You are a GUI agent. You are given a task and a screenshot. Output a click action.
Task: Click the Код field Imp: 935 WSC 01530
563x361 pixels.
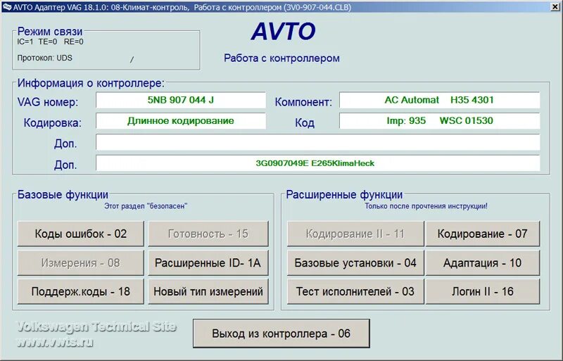pos(439,121)
